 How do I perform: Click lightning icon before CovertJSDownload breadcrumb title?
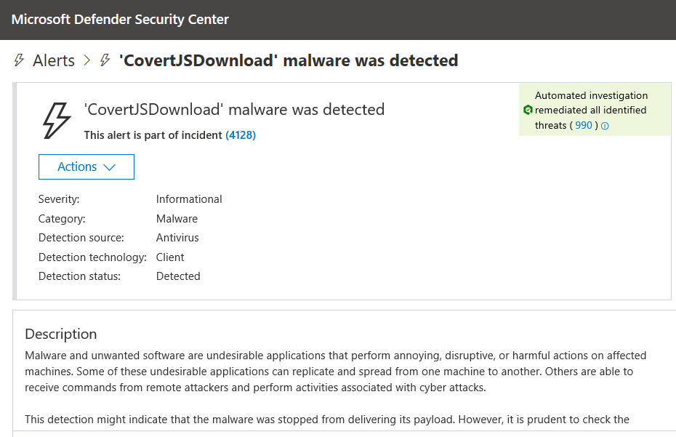coord(105,60)
